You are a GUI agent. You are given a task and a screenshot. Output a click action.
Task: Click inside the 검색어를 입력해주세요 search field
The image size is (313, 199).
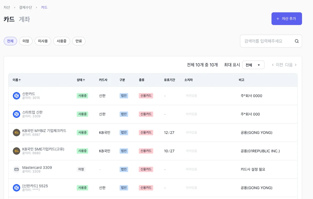[x=266, y=41]
